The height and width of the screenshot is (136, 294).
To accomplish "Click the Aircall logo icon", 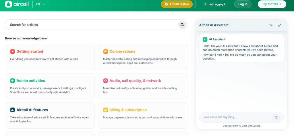I will tap(8, 4).
